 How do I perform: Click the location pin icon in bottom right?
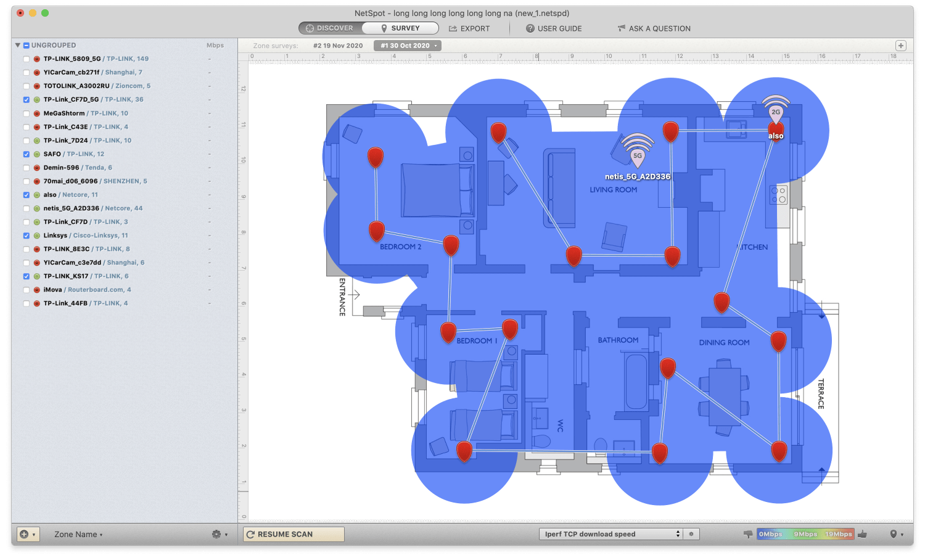[894, 534]
